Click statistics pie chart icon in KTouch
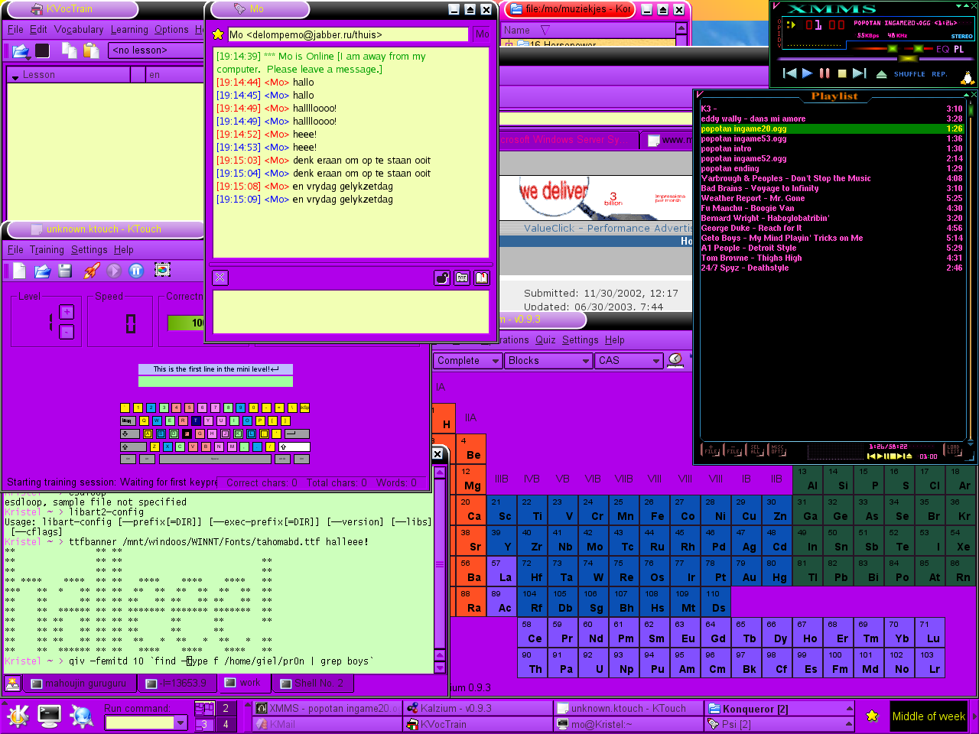This screenshot has height=734, width=979. (x=162, y=270)
